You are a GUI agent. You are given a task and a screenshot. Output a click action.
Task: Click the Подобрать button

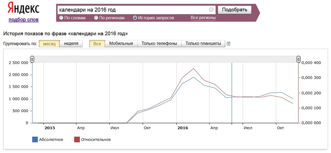tap(234, 10)
